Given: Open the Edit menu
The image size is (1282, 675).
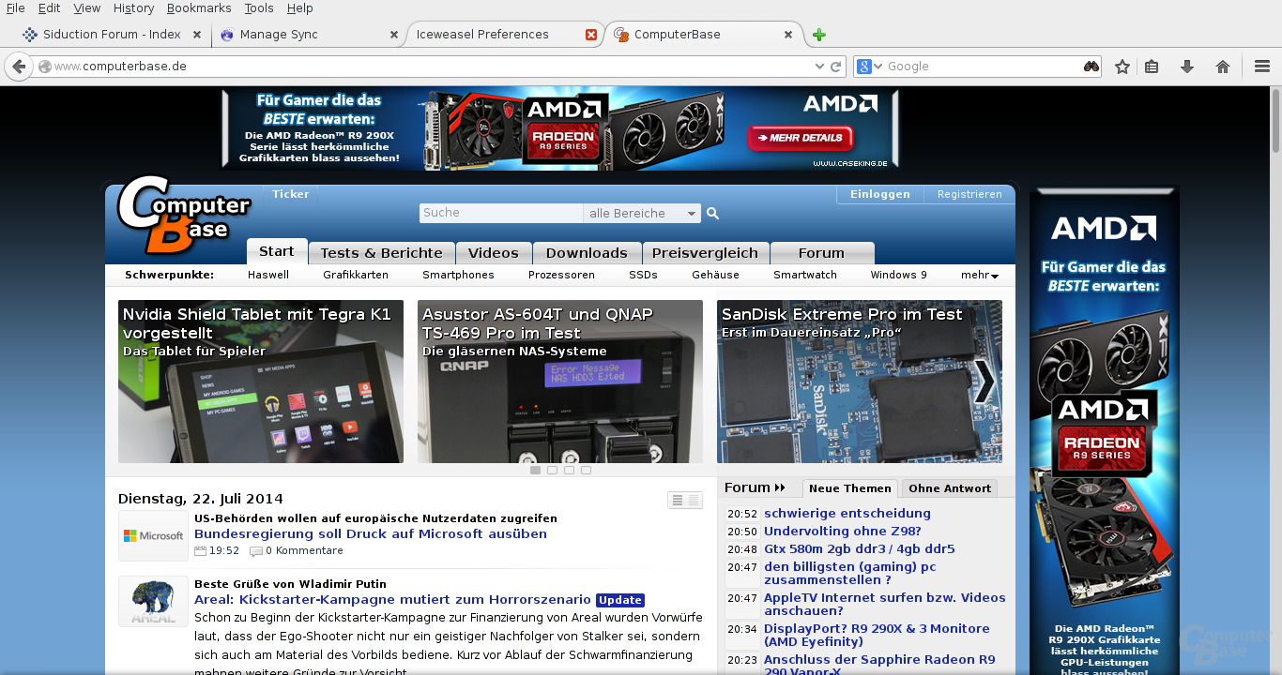Looking at the screenshot, I should (x=49, y=8).
